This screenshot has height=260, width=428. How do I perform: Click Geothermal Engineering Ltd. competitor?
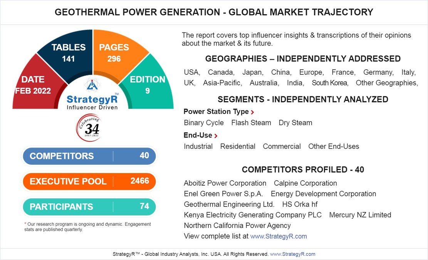click(229, 205)
